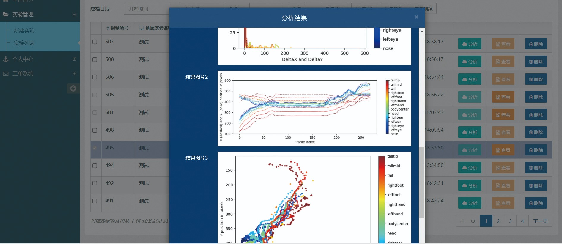Toggle checkbox for video 507

pos(95,42)
